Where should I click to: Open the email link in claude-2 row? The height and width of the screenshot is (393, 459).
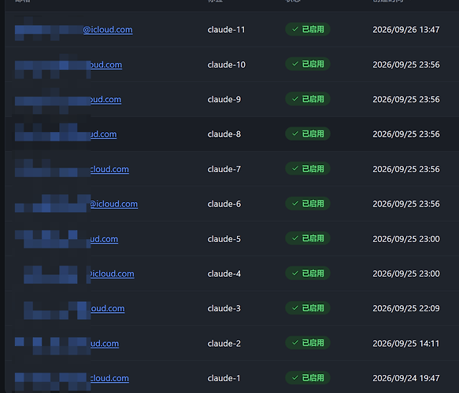[67, 343]
